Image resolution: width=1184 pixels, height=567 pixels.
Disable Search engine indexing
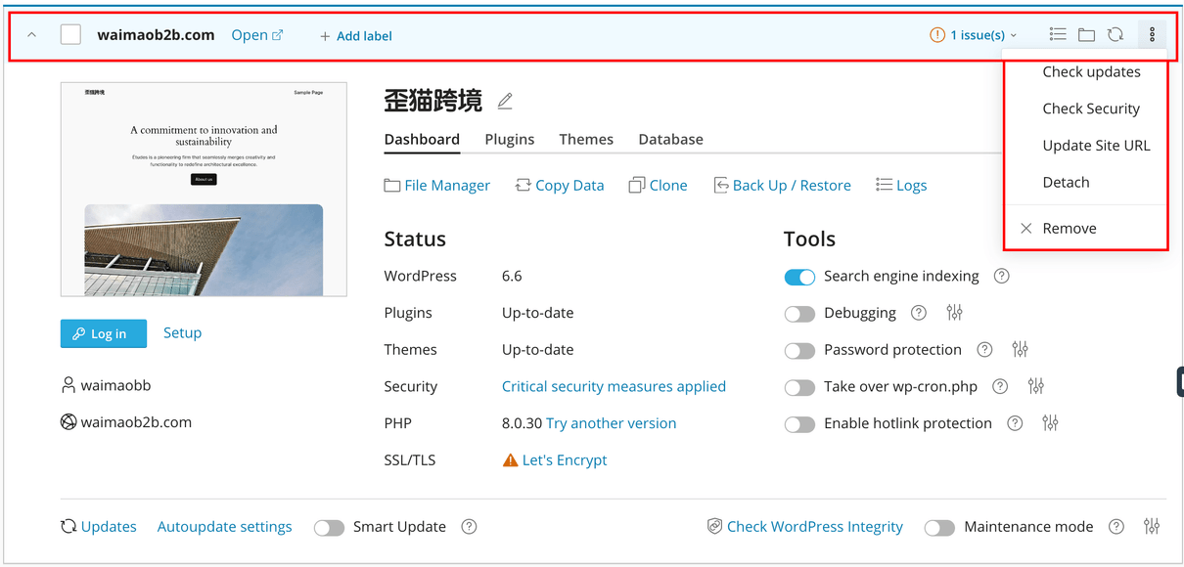799,277
